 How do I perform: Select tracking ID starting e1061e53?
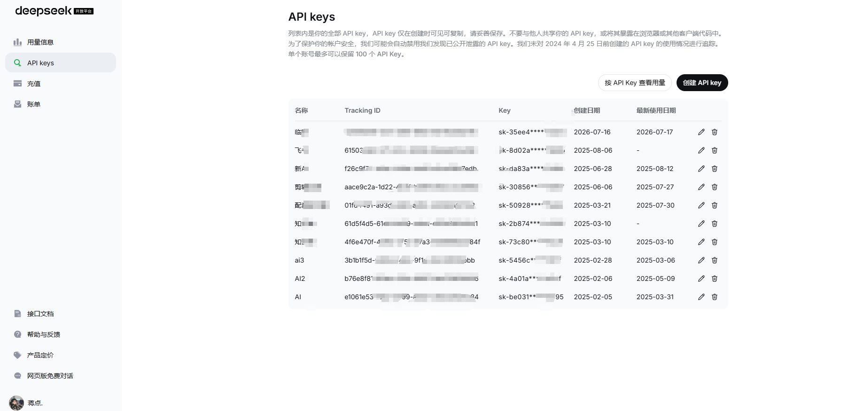coord(412,297)
